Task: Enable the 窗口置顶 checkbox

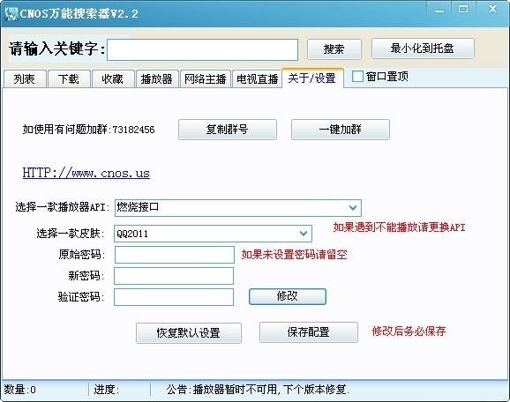Action: (x=357, y=77)
